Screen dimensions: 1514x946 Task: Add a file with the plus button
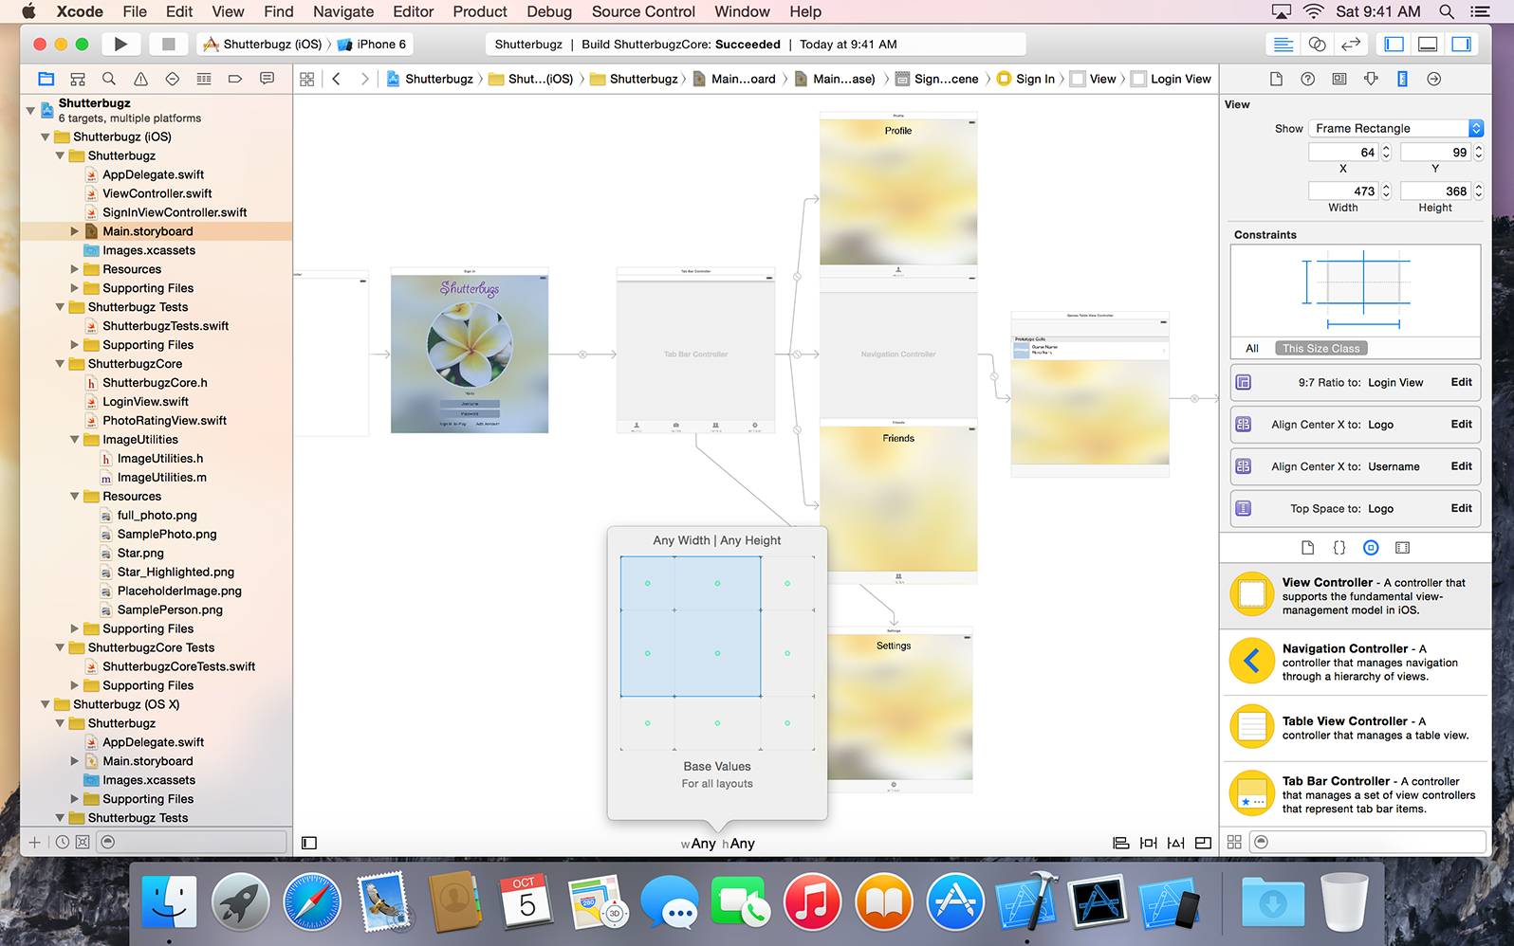[34, 842]
